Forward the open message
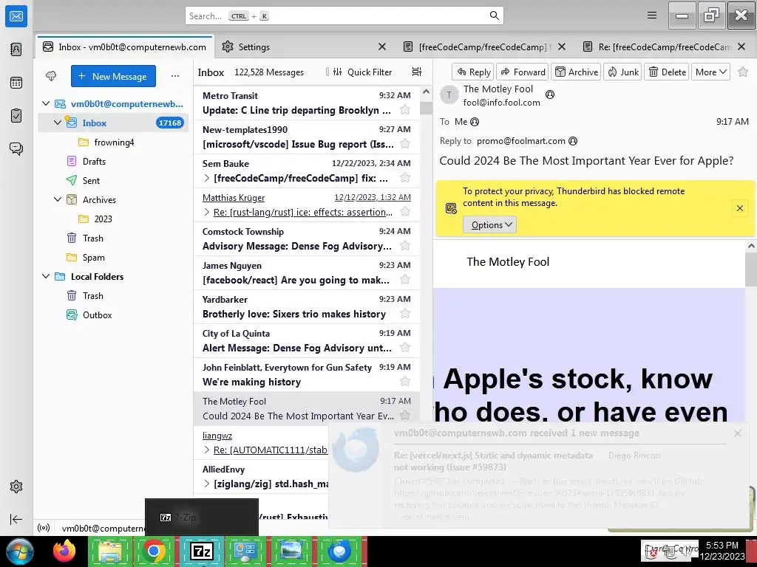The width and height of the screenshot is (757, 567). 523,72
